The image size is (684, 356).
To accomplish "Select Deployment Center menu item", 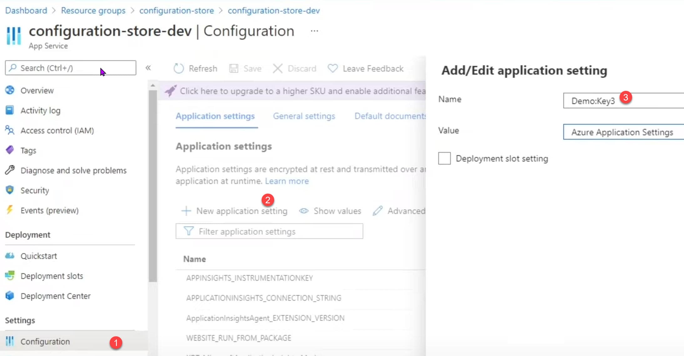I will point(56,296).
